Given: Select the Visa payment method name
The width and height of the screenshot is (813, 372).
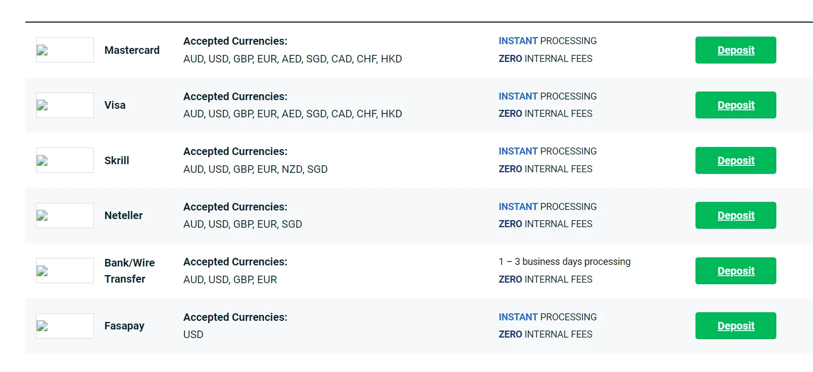Looking at the screenshot, I should [115, 105].
